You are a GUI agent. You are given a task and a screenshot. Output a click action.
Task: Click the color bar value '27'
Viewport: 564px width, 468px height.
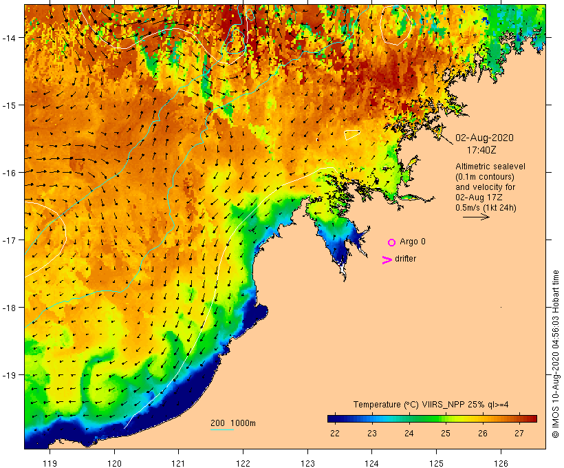pyautogui.click(x=519, y=433)
